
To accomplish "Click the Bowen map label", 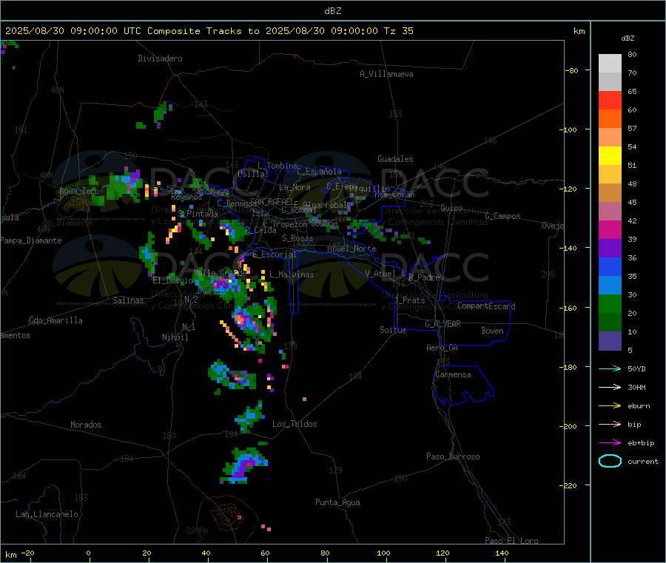I will 493,331.
